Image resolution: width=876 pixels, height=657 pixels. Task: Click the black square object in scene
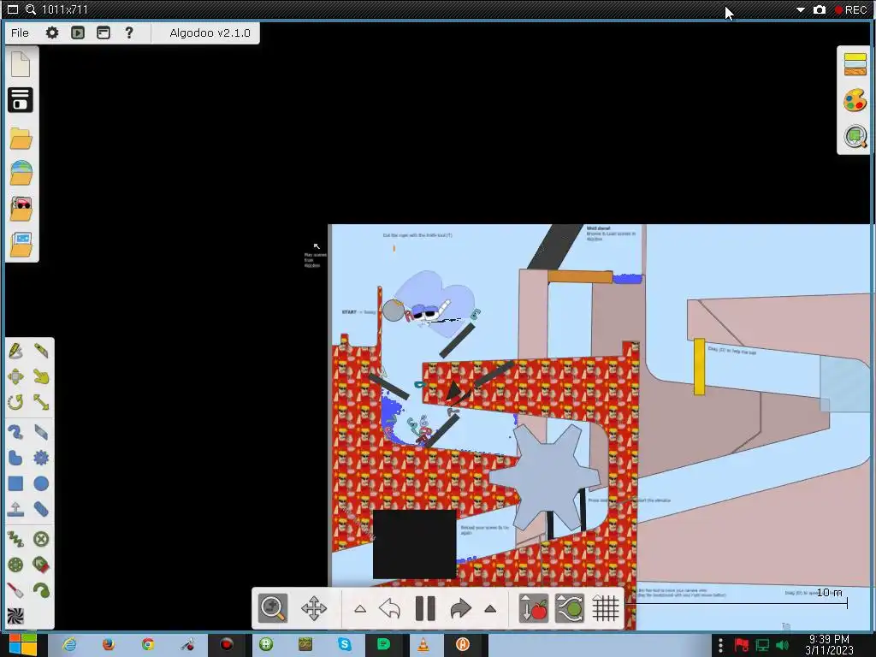(414, 544)
